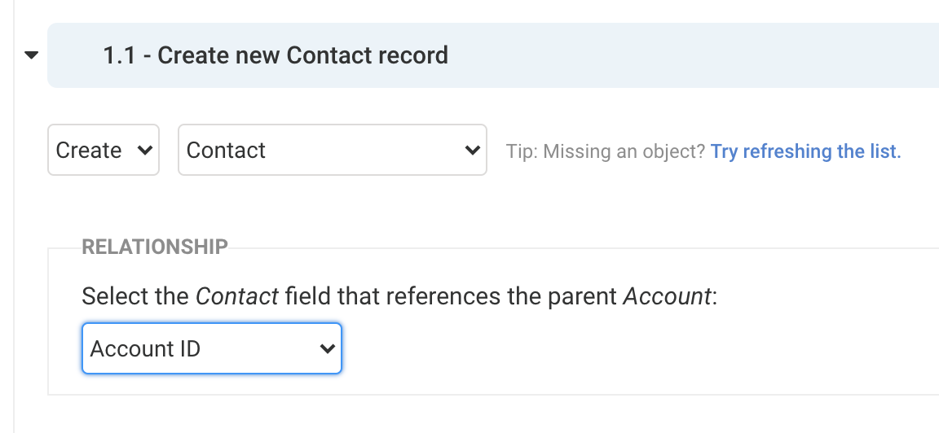The width and height of the screenshot is (939, 433).
Task: Click the '1.1' step number in the header
Action: coord(119,55)
